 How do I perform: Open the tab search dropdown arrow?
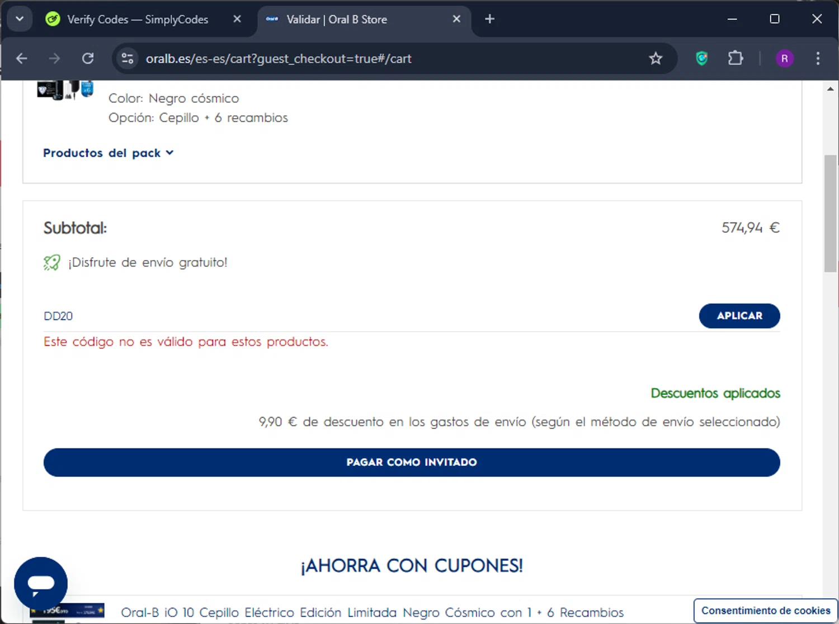pyautogui.click(x=20, y=19)
